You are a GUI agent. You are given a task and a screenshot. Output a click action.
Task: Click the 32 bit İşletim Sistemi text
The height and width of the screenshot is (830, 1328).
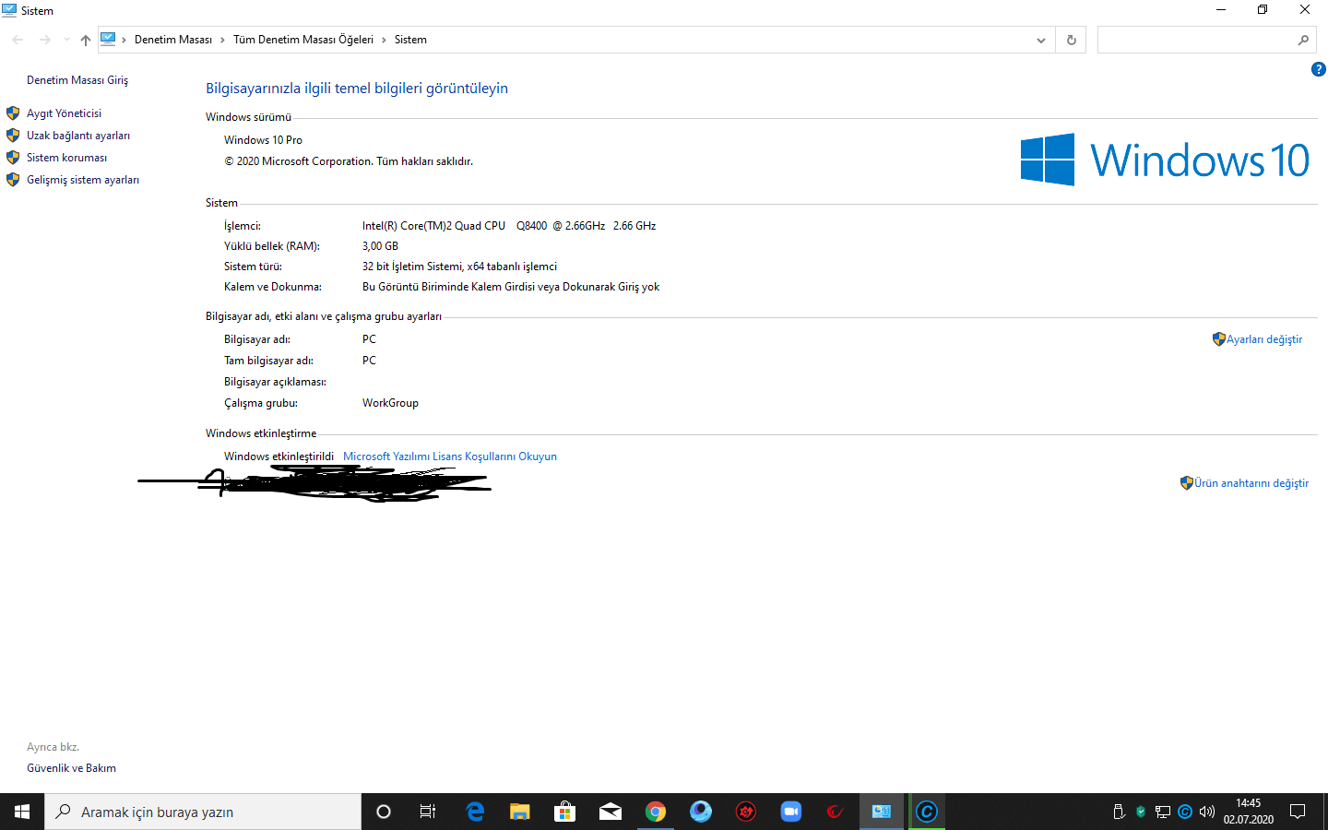point(459,267)
